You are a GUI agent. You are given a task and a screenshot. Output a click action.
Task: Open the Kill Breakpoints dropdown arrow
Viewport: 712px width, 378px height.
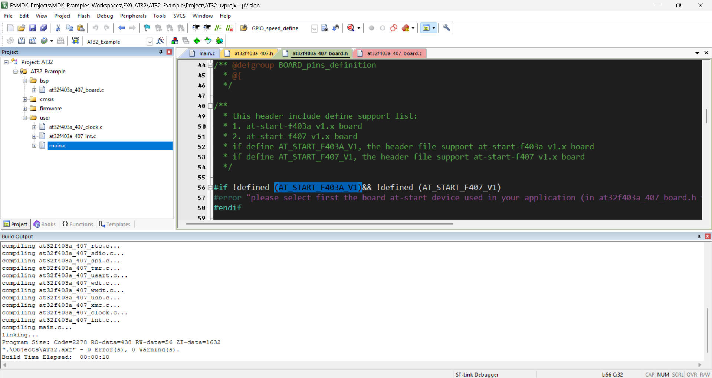coord(413,28)
